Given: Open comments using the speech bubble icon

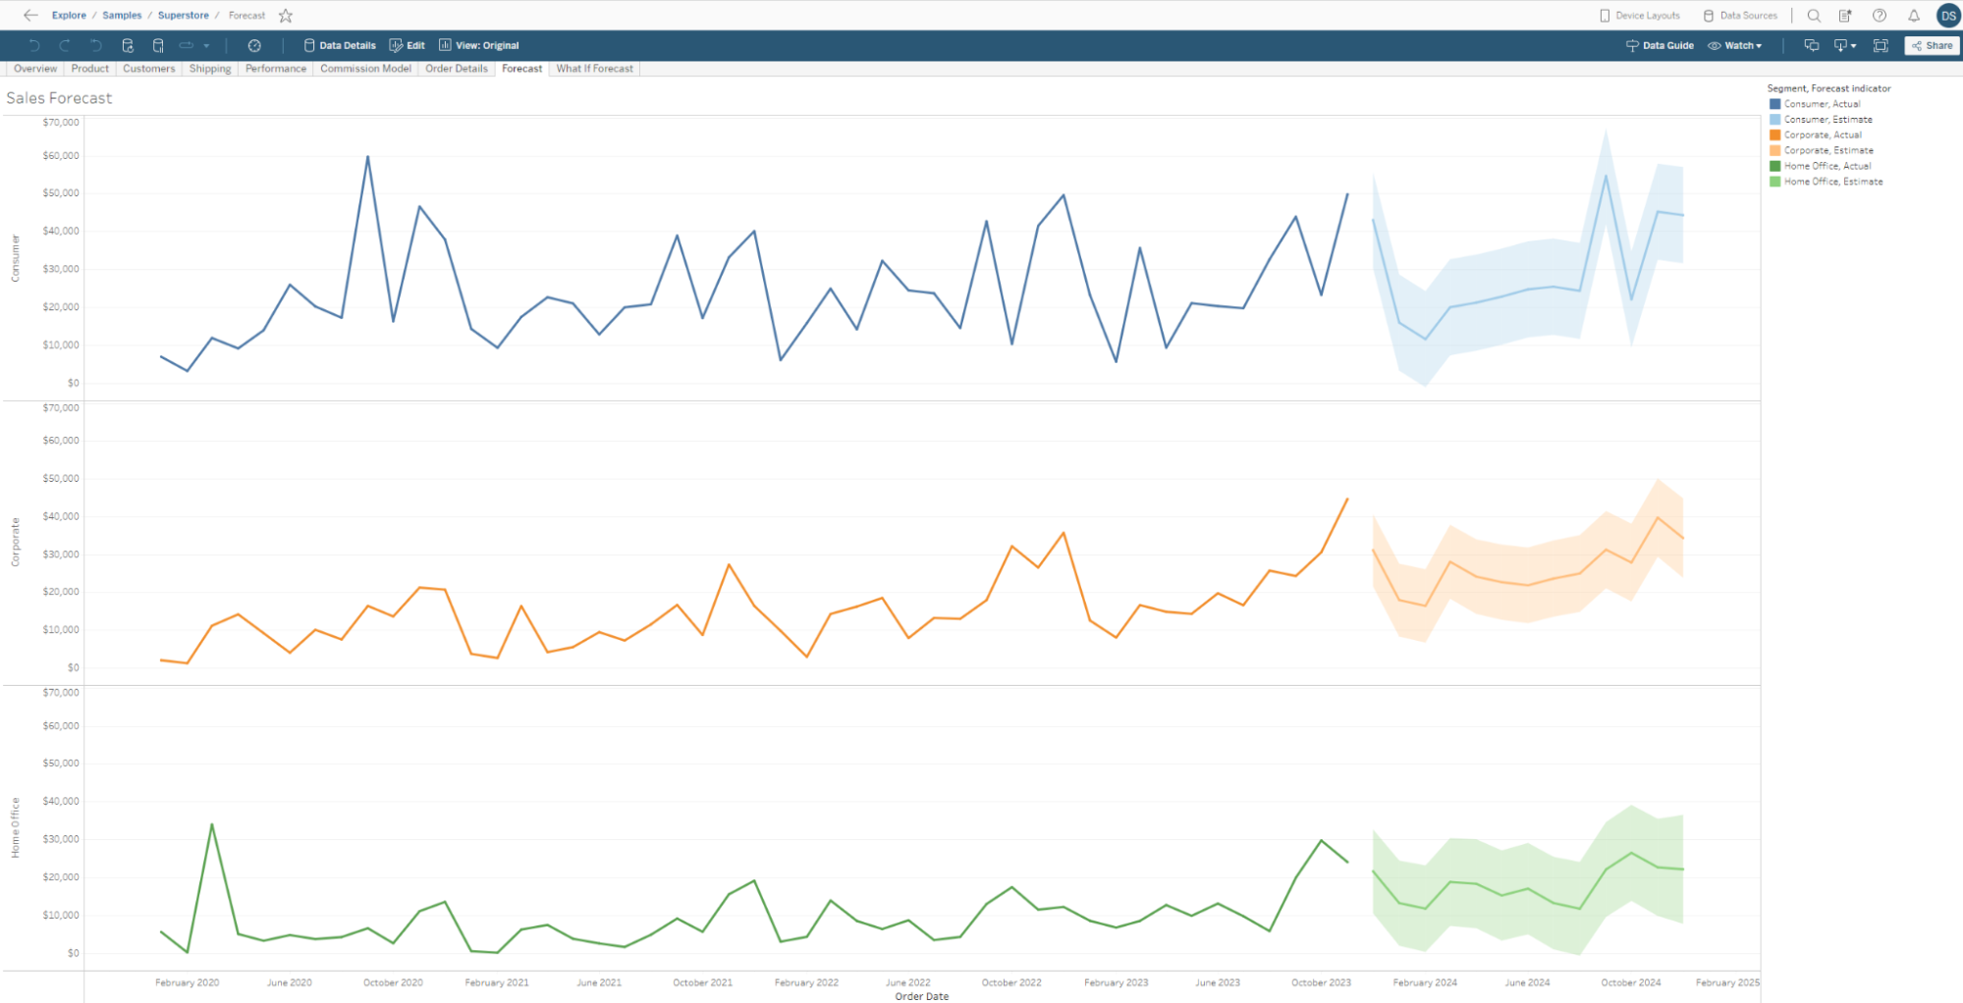Looking at the screenshot, I should pyautogui.click(x=1812, y=45).
